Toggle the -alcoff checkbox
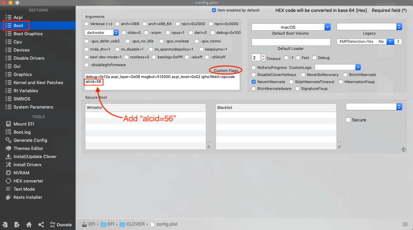Viewport: 413px width, 230px height. (x=187, y=57)
